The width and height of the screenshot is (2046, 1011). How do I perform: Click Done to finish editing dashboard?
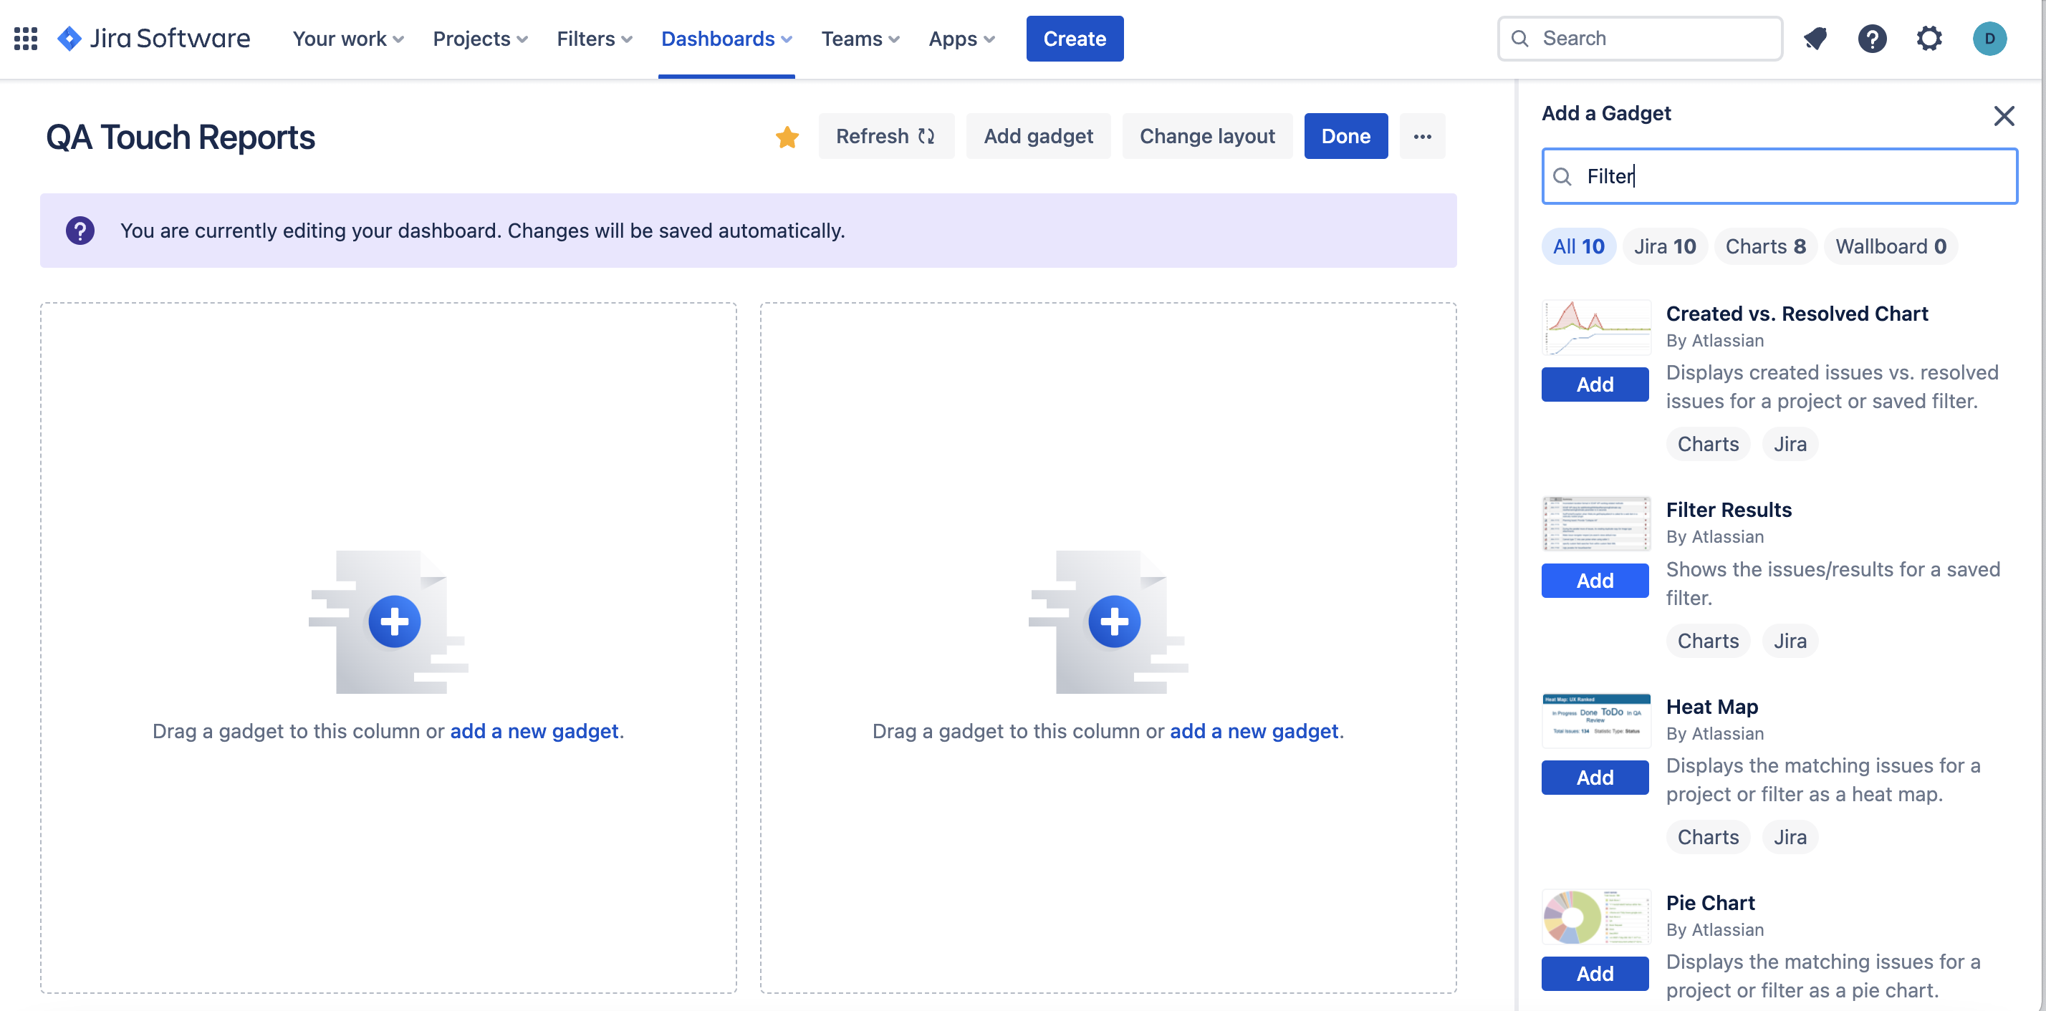[x=1345, y=137]
